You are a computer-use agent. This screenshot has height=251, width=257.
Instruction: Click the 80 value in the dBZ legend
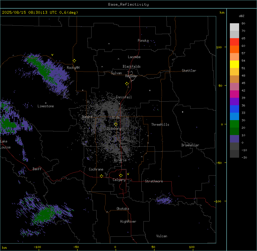[243, 24]
